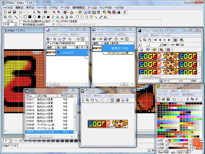Open the 選択範囲(S) menu in main menu bar
The width and height of the screenshot is (205, 154).
coord(79,8)
